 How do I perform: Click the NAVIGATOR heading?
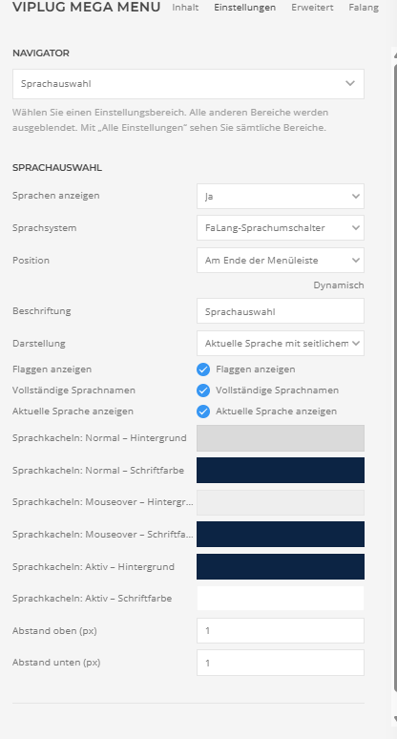click(x=40, y=53)
